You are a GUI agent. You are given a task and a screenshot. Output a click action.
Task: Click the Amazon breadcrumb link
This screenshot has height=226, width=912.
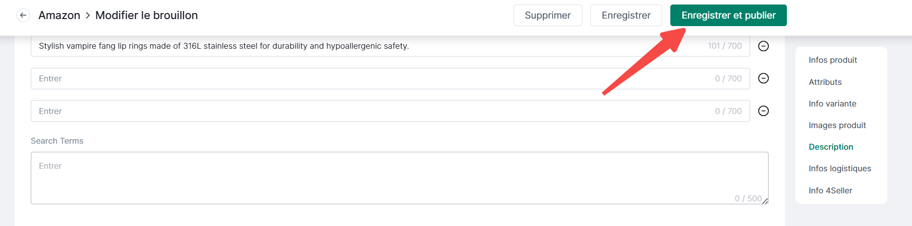[x=59, y=16]
